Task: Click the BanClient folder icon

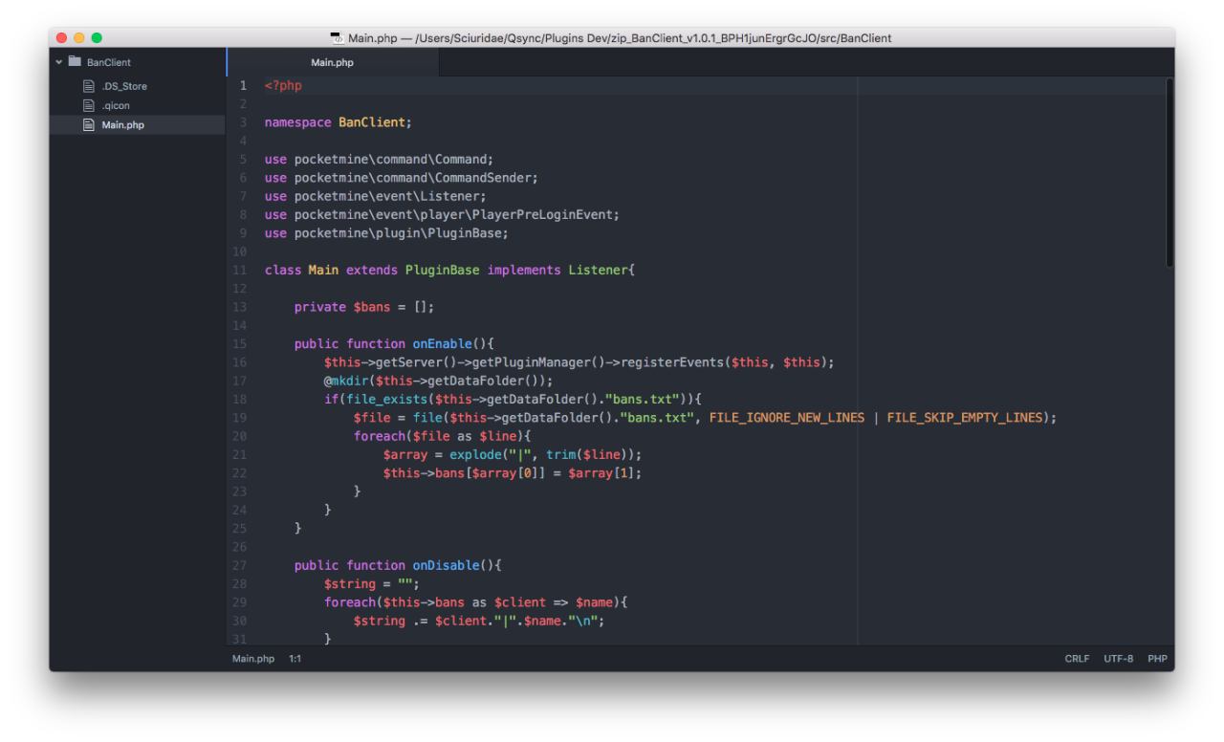Action: (76, 62)
